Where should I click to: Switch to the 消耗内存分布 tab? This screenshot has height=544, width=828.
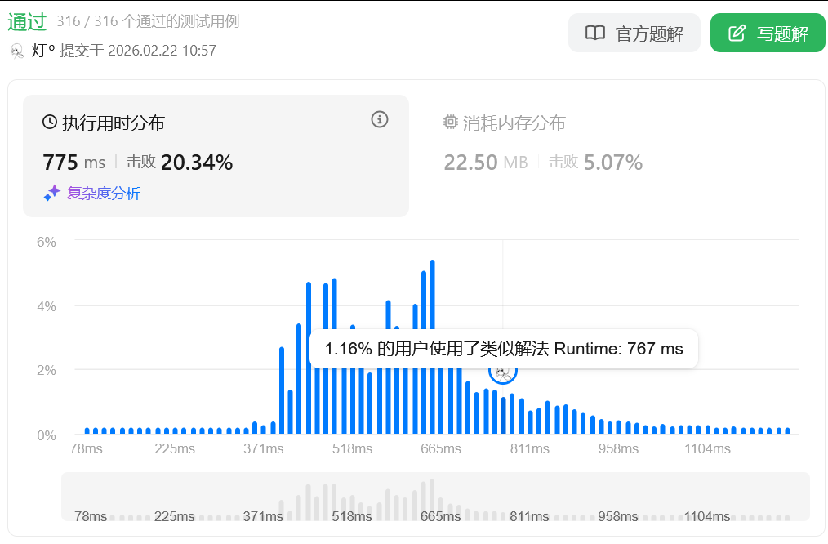click(514, 123)
